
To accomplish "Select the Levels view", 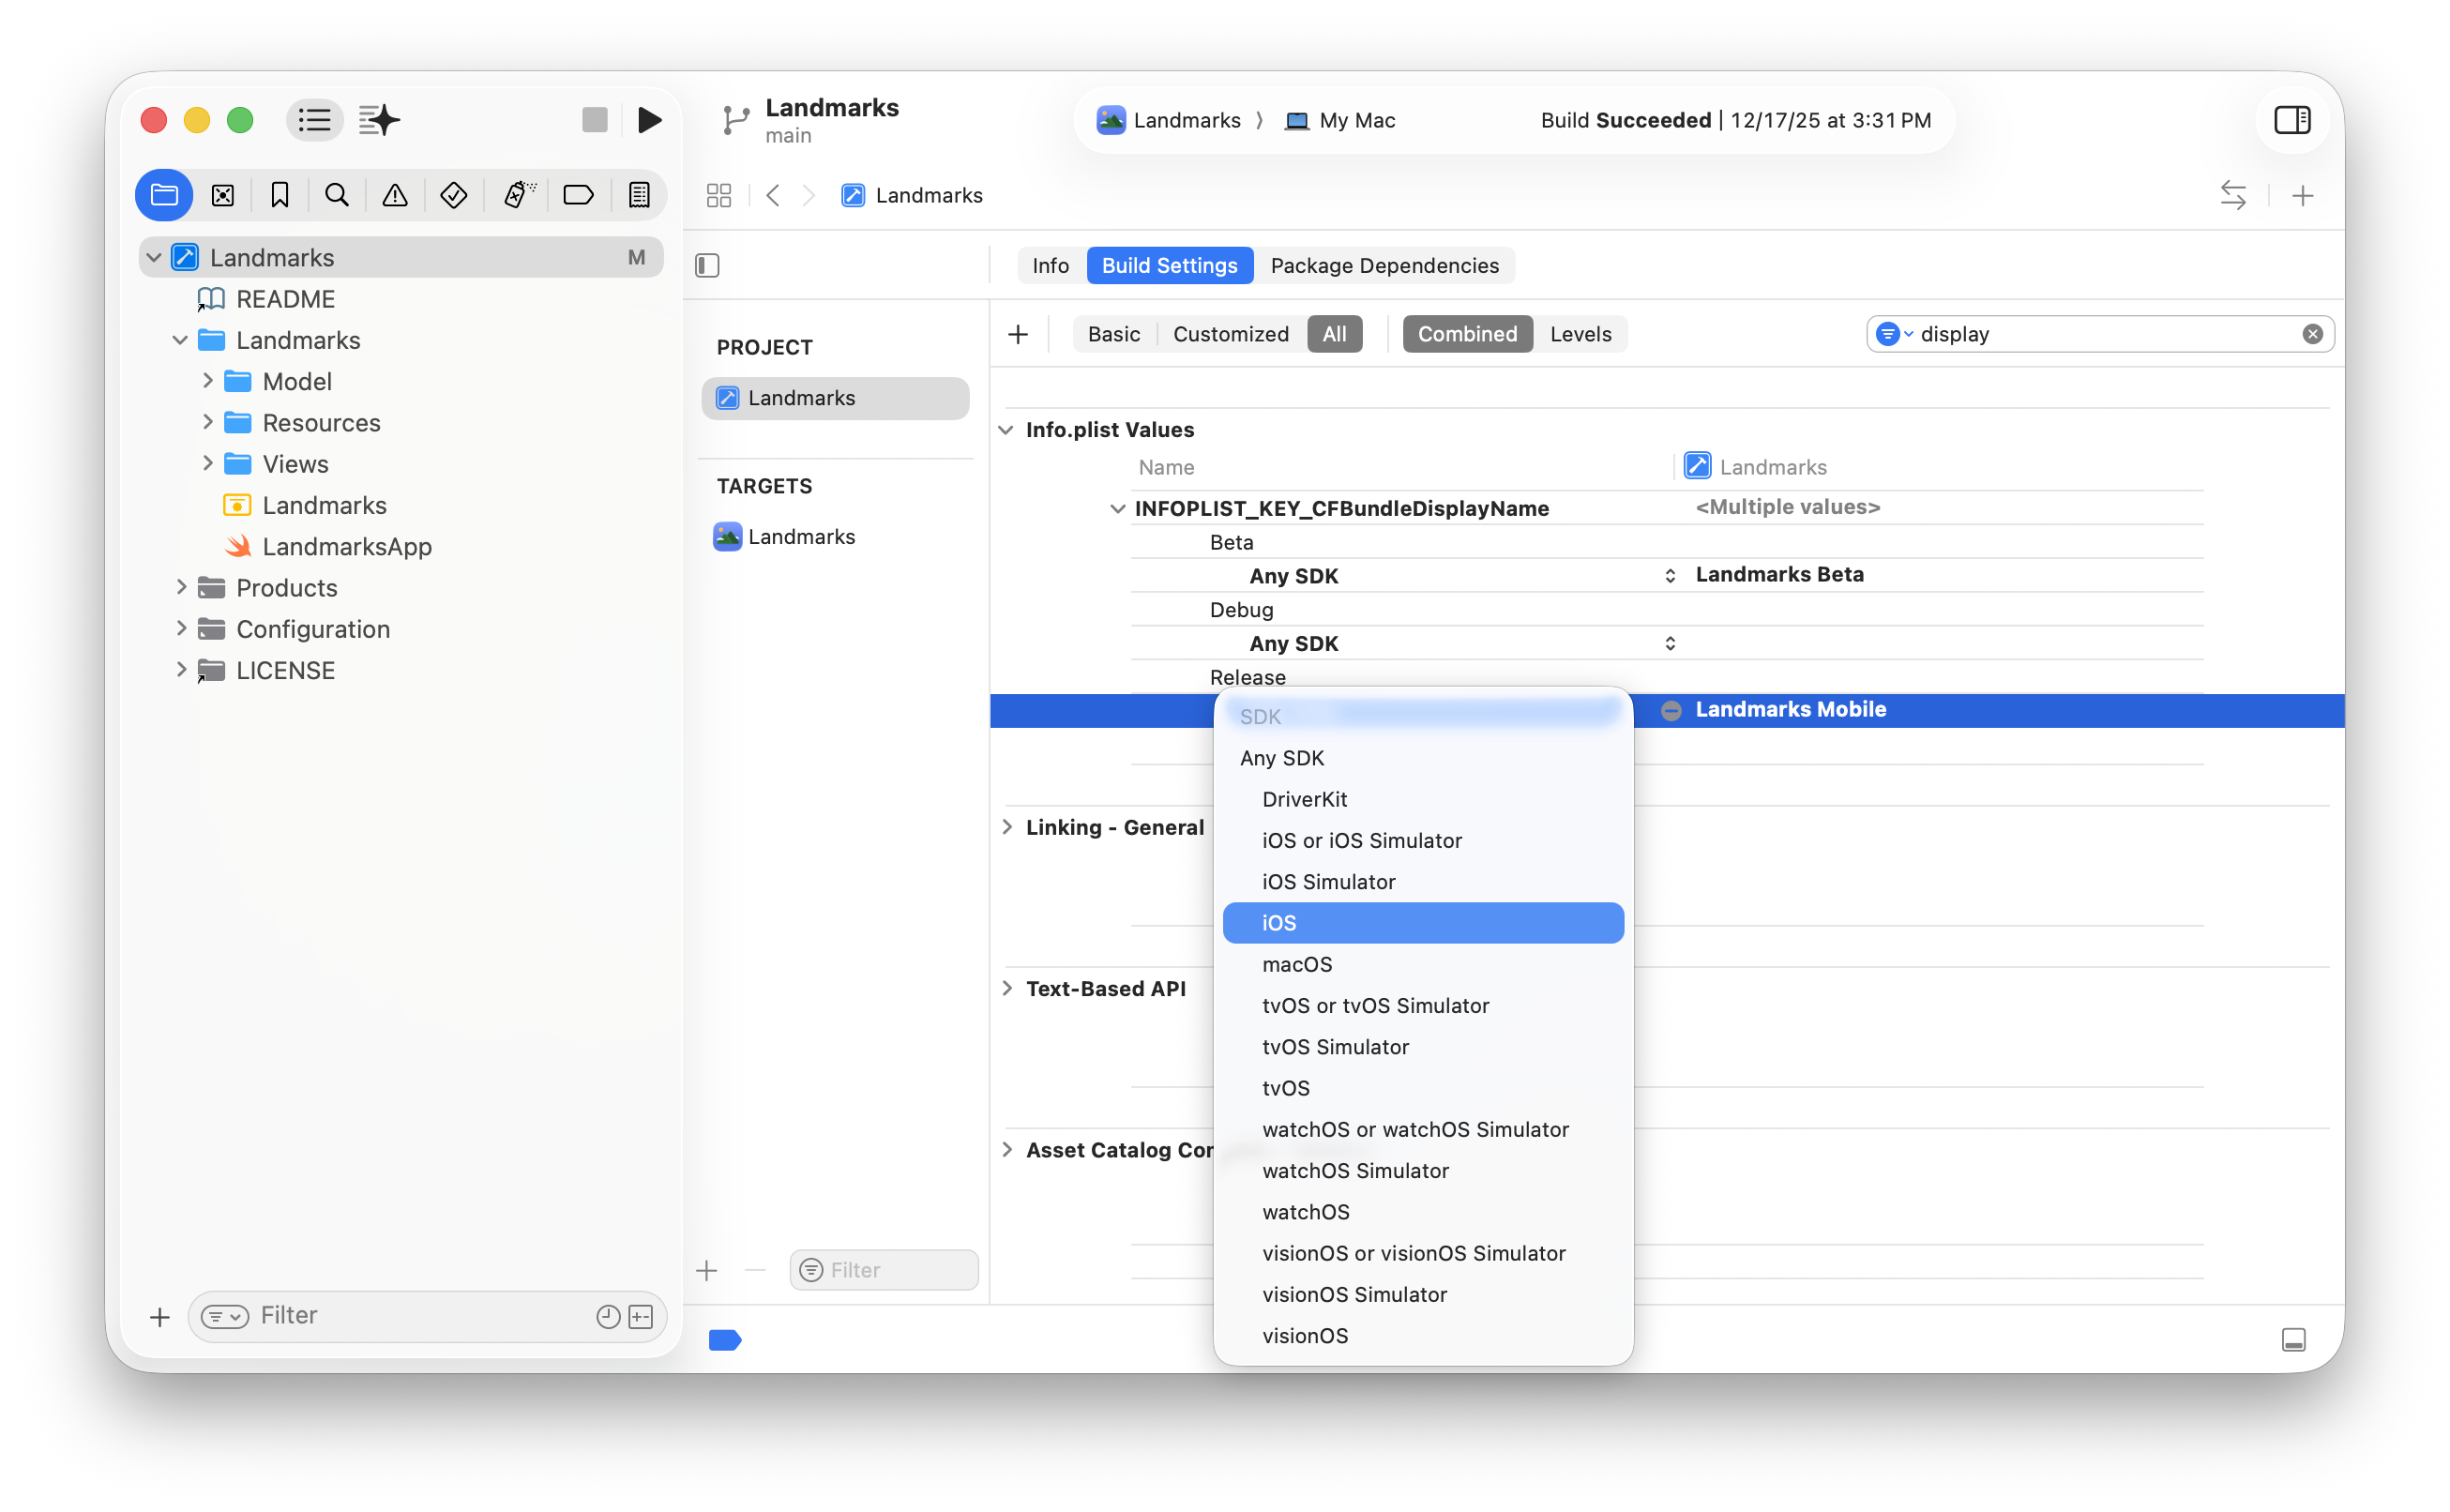I will 1580,334.
